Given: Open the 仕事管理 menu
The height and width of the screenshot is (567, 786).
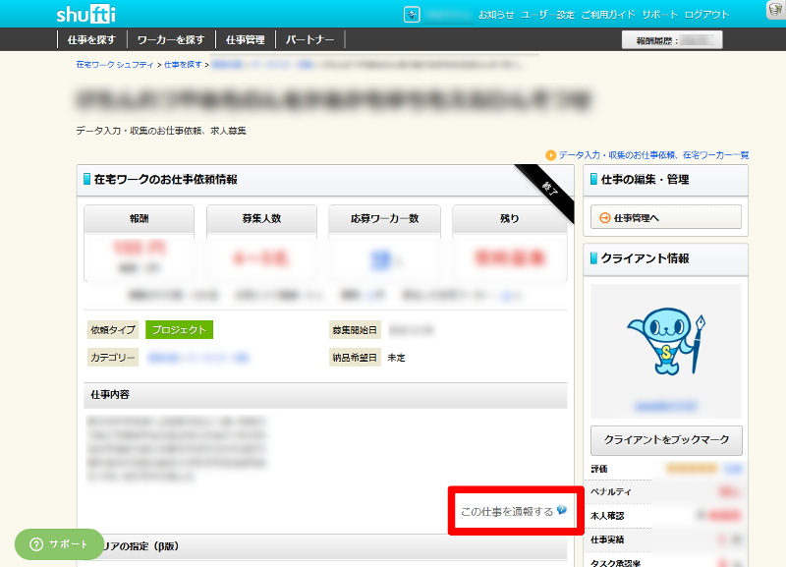Looking at the screenshot, I should [x=245, y=40].
